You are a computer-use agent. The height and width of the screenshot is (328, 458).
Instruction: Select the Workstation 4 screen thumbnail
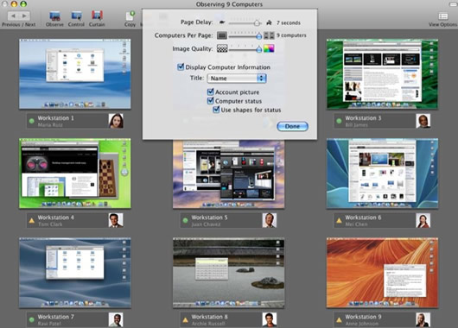tap(75, 173)
